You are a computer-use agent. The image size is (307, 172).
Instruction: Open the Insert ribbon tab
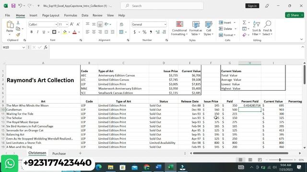coord(33,15)
